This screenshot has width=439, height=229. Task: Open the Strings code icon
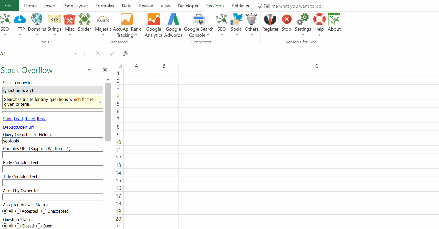(x=55, y=19)
